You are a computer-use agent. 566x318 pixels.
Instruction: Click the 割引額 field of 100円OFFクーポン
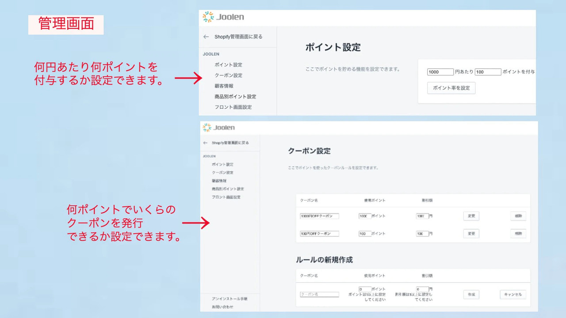(422, 233)
